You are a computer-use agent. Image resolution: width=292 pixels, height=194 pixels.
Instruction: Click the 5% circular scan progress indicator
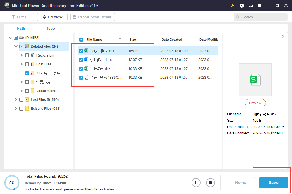[12, 183]
